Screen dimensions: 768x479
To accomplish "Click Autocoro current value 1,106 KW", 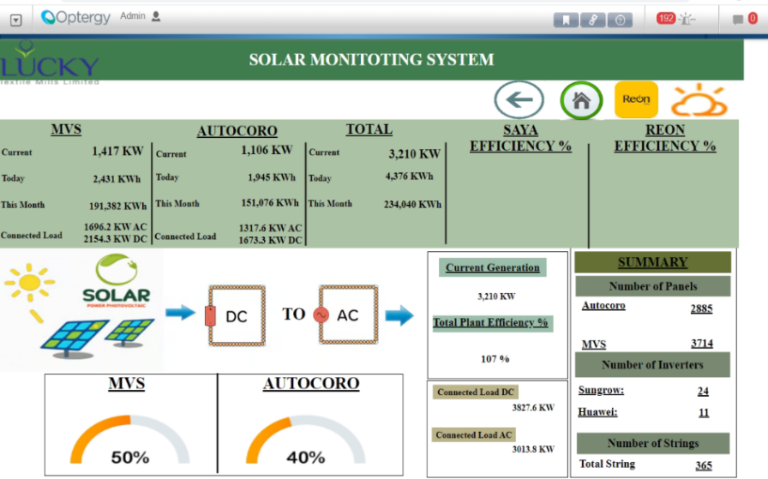I will [x=267, y=150].
